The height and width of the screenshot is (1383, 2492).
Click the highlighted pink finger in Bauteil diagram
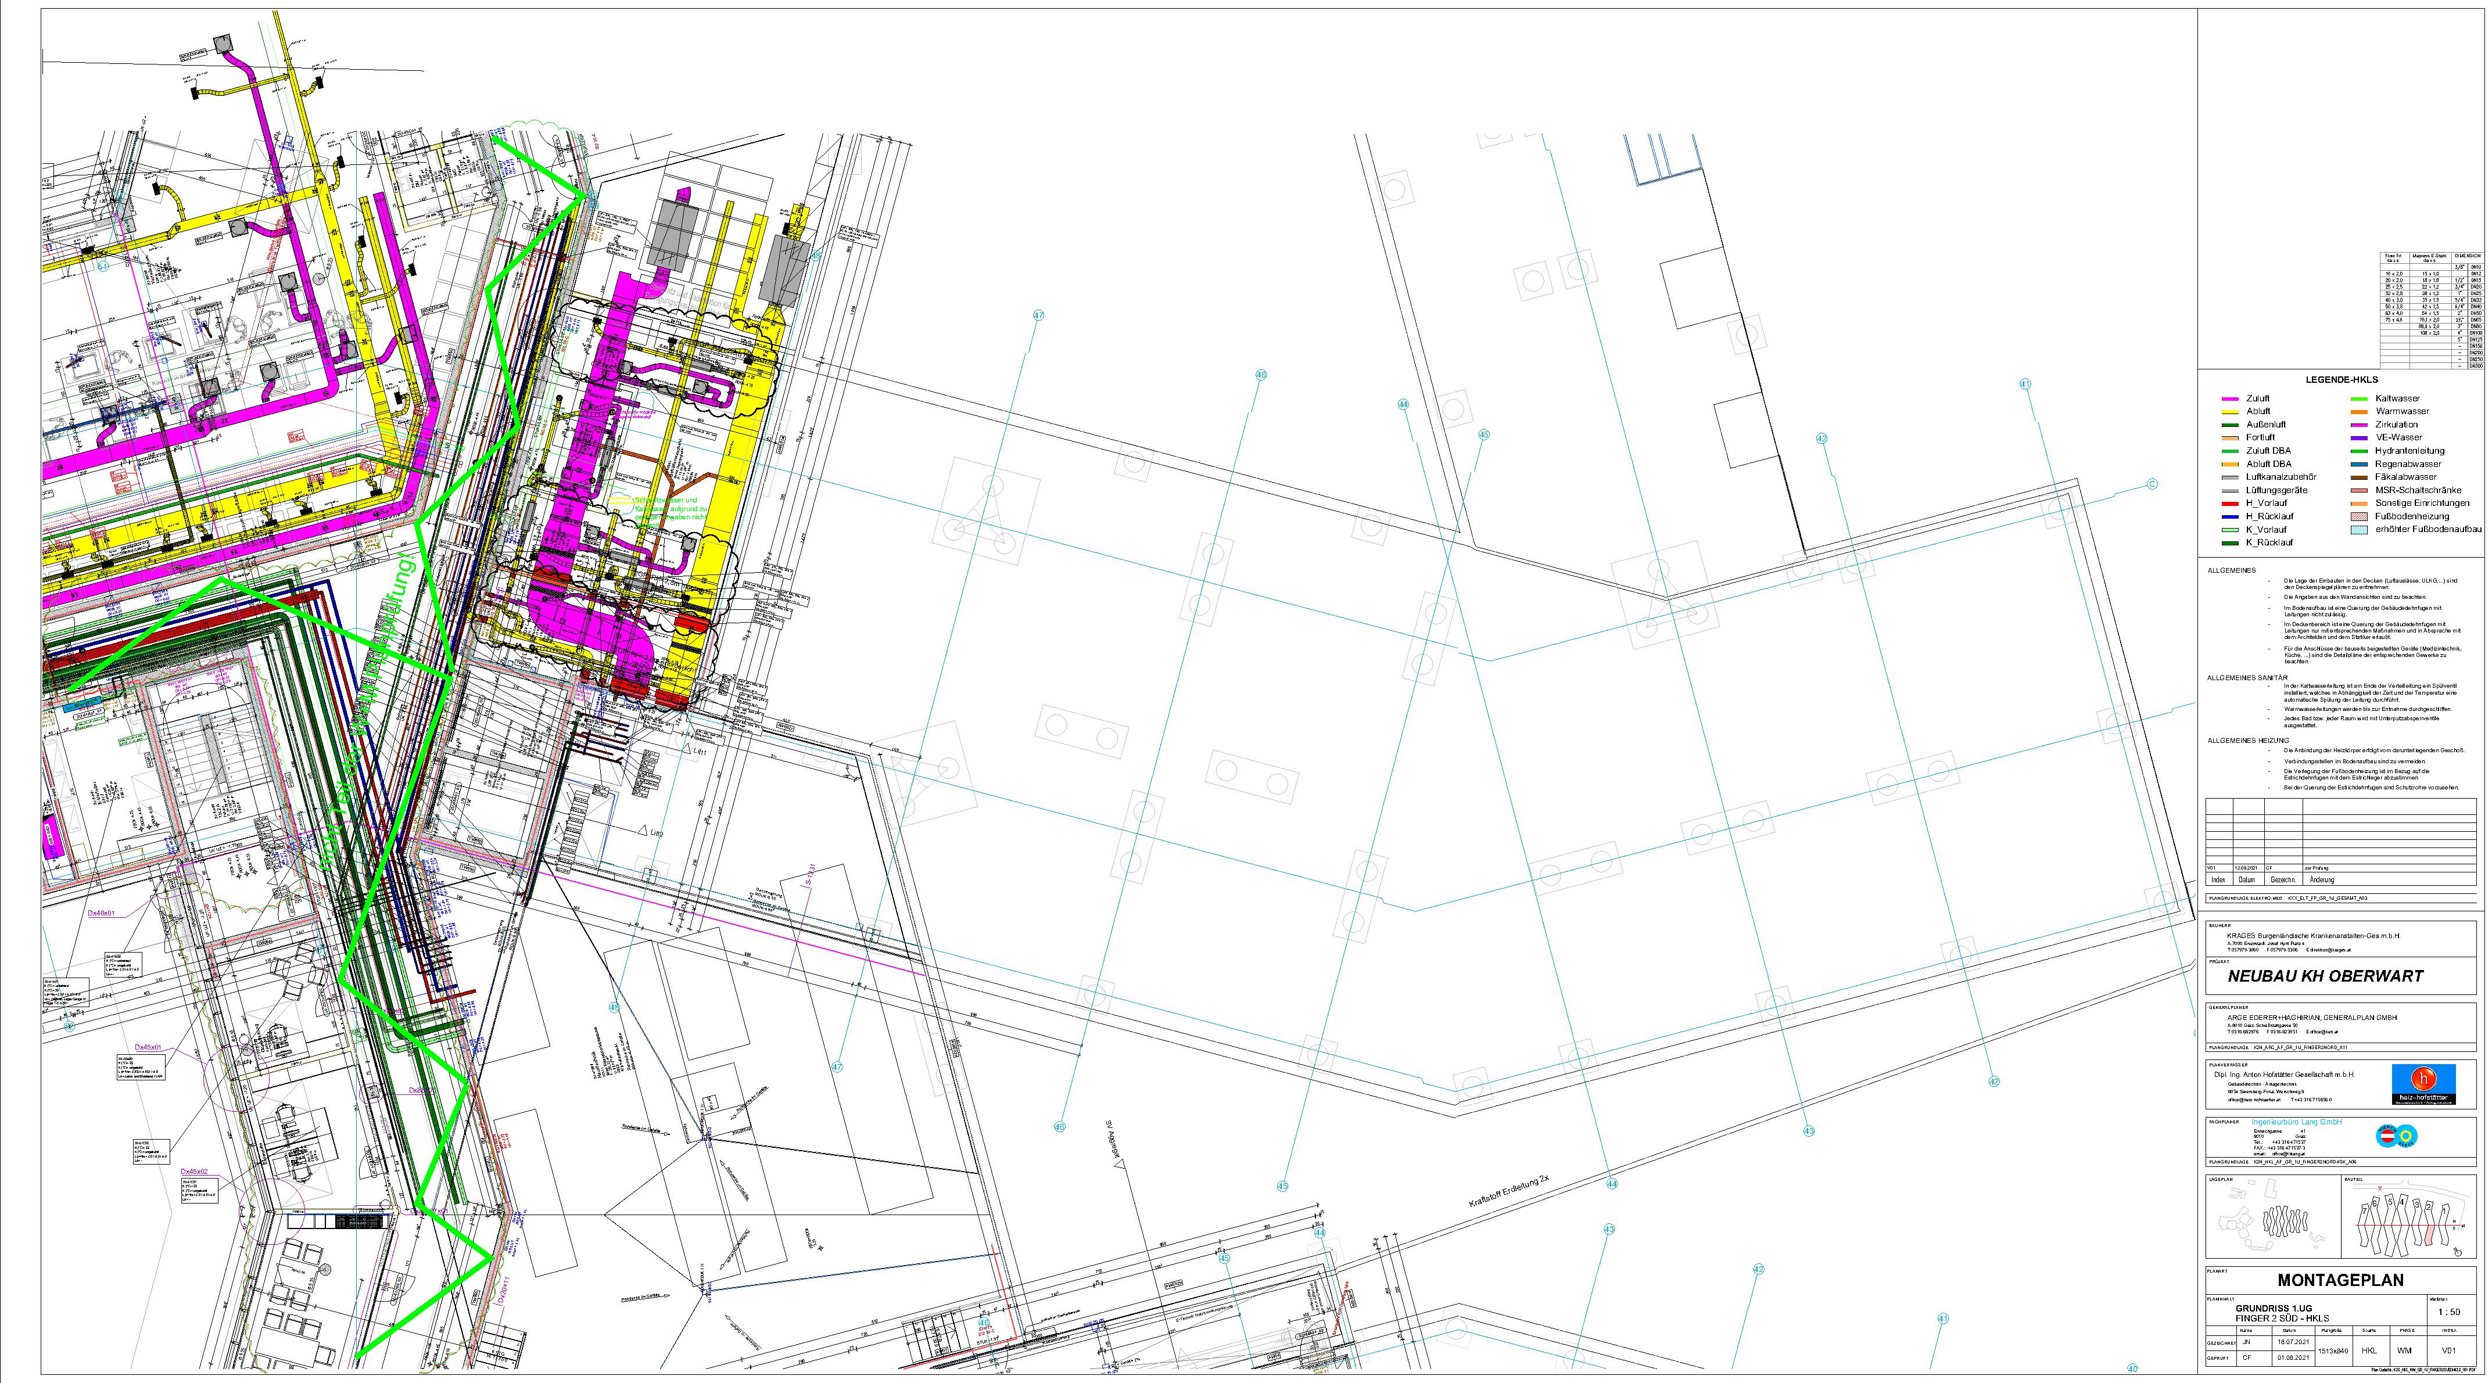tap(2429, 1236)
